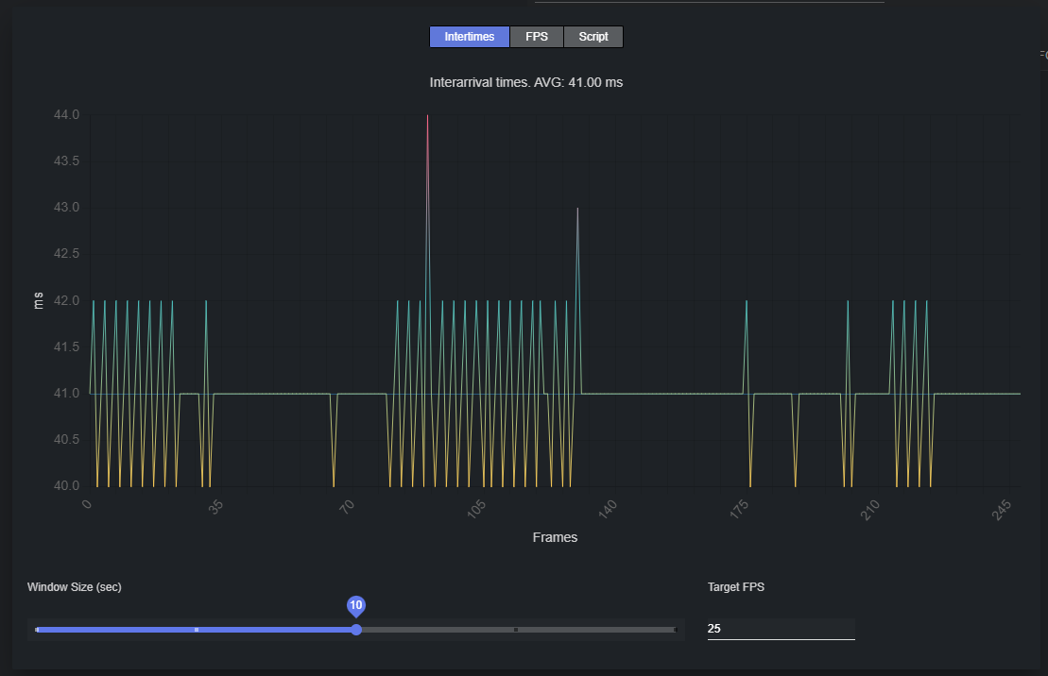The width and height of the screenshot is (1048, 676).
Task: Click the Window Size slider handle
Action: tap(356, 630)
